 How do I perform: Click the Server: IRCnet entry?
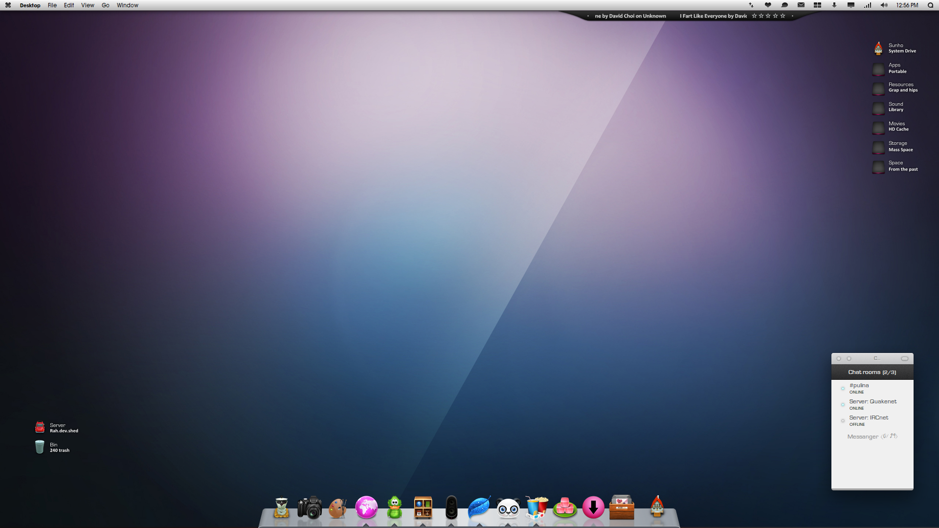[x=869, y=418]
